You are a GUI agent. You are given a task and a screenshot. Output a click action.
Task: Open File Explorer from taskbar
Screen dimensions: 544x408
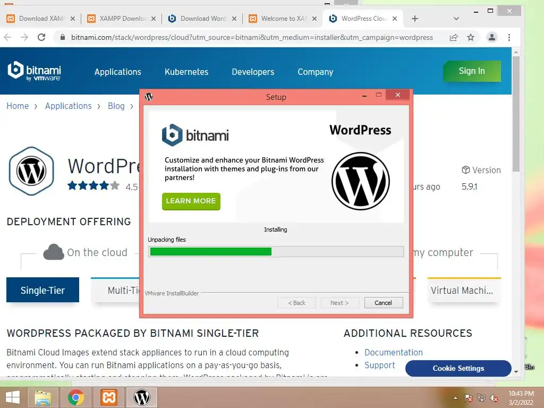tap(43, 397)
